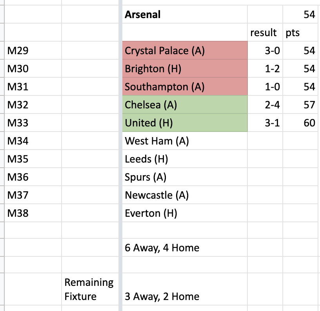This screenshot has height=311, width=320.
Task: Select the Leeds (H) fixture cell
Action: [185, 159]
